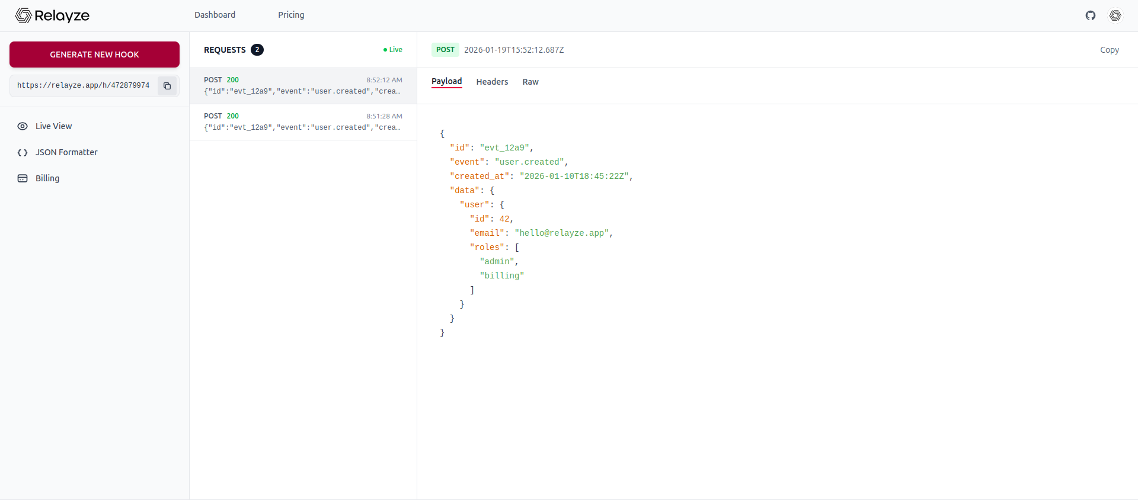The height and width of the screenshot is (500, 1138).
Task: Click the Relayze profile icon at top right
Action: tap(1115, 15)
